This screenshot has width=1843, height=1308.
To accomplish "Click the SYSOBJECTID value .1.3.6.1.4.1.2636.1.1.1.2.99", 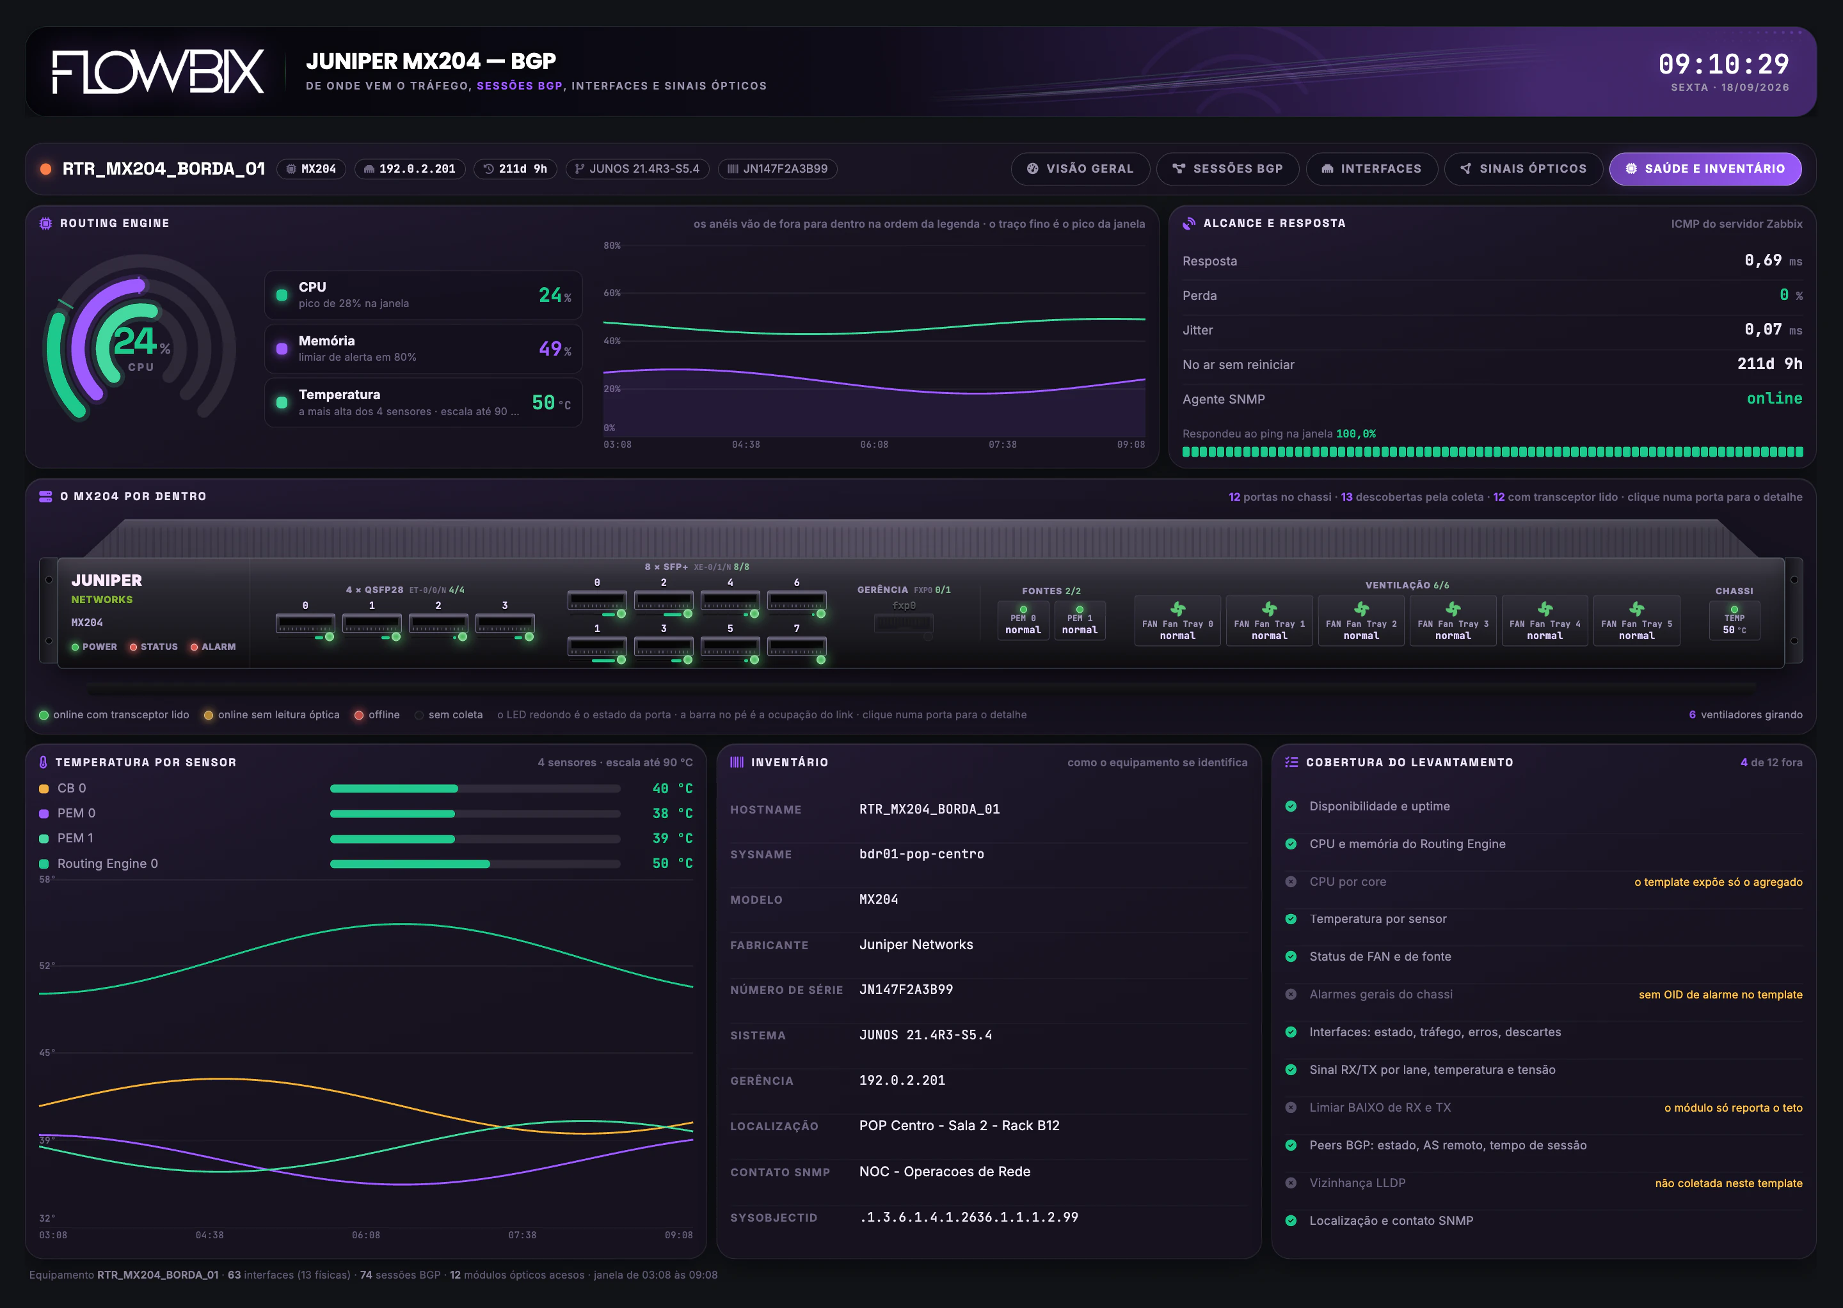I will coord(969,1217).
